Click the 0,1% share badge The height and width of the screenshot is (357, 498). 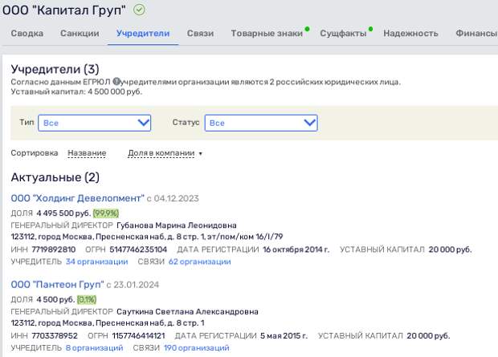pyautogui.click(x=87, y=299)
